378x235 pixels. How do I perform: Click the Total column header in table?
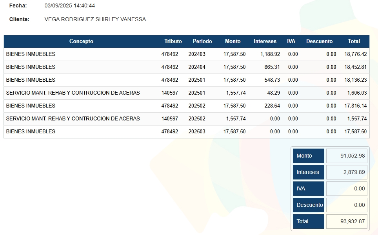pyautogui.click(x=354, y=41)
